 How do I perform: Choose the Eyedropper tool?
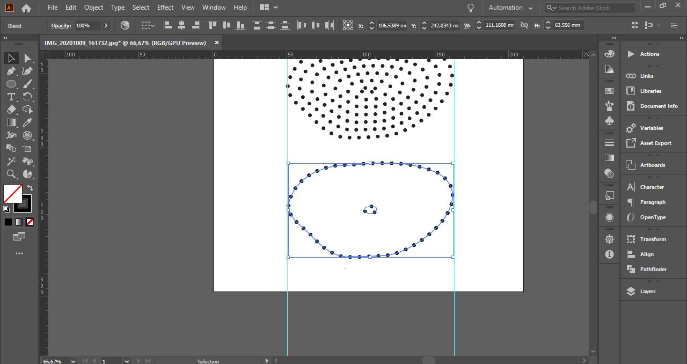coord(27,122)
